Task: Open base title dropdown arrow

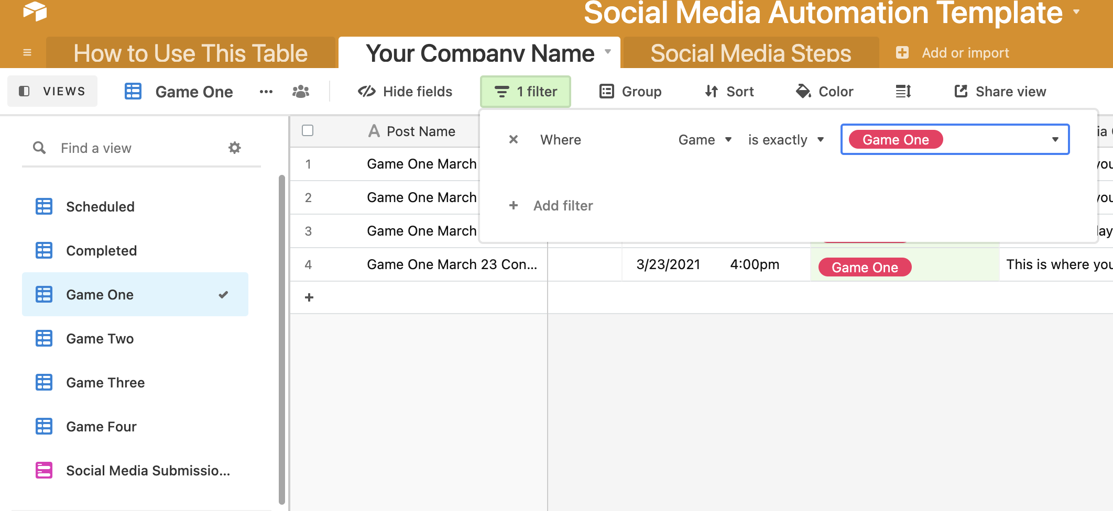Action: (x=1076, y=12)
